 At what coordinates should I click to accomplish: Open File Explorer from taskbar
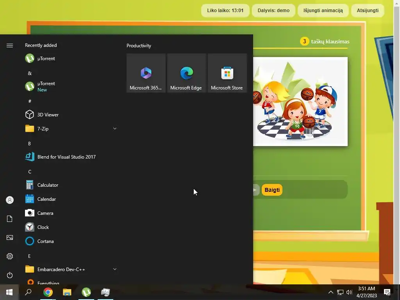(x=67, y=292)
